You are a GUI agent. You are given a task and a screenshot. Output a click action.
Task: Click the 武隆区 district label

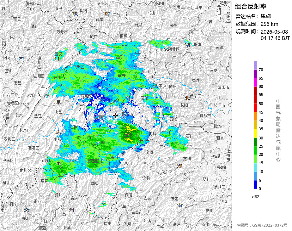(x=47, y=161)
